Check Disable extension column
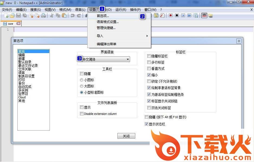The image size is (254, 162). pyautogui.click(x=82, y=114)
